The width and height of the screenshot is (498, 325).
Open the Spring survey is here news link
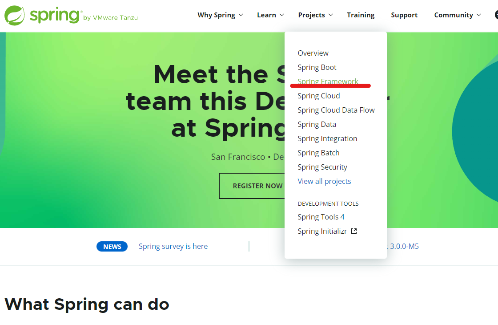173,247
